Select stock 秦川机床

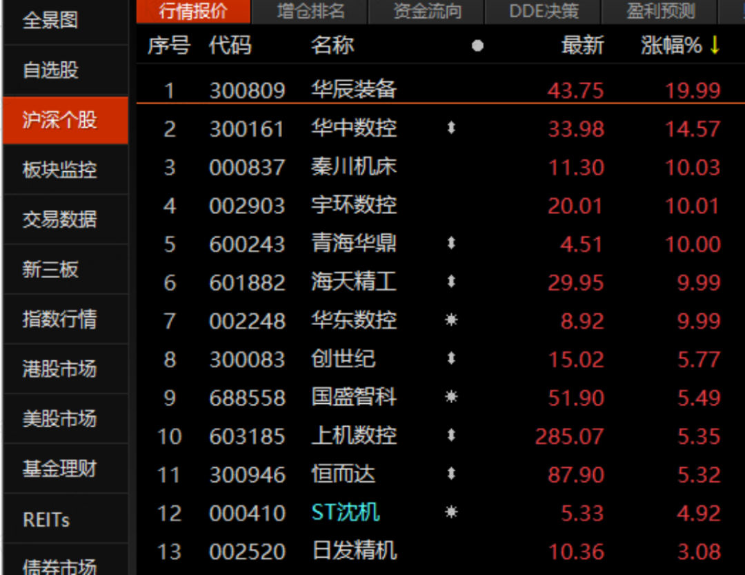pos(353,166)
